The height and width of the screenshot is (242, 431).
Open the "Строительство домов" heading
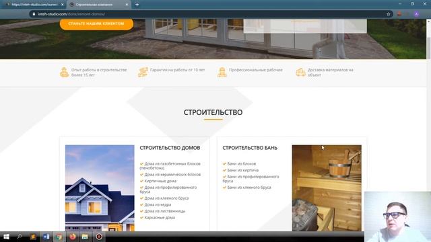(170, 148)
